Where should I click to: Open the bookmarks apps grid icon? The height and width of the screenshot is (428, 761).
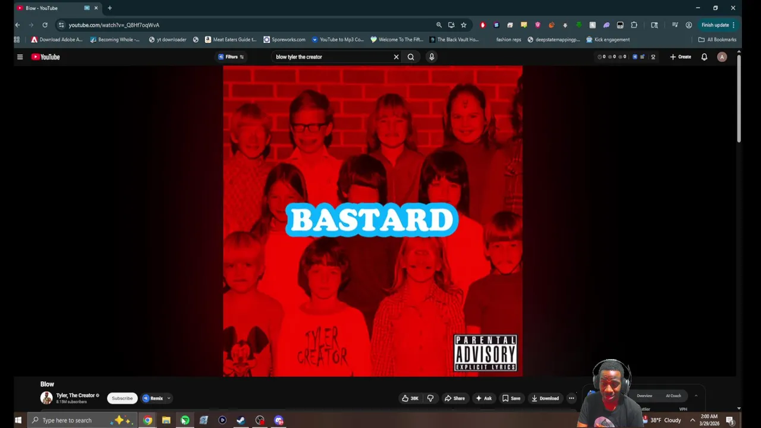pyautogui.click(x=17, y=40)
